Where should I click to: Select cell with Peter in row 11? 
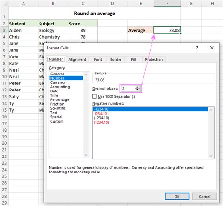(23, 83)
